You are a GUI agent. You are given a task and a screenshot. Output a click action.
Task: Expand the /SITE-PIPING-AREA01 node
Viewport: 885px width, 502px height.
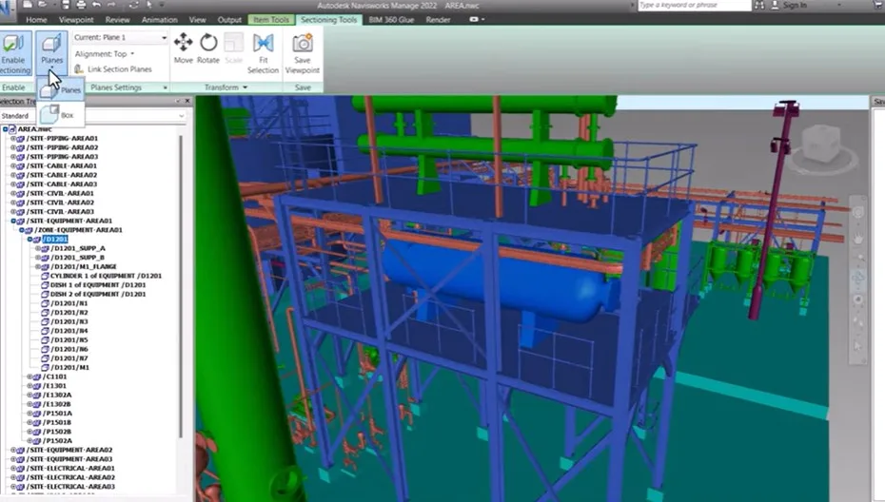[13, 138]
